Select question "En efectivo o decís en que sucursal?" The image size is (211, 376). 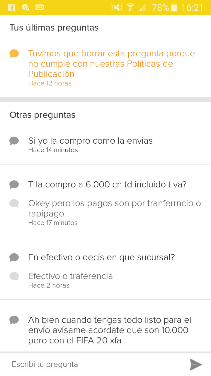[x=101, y=258]
